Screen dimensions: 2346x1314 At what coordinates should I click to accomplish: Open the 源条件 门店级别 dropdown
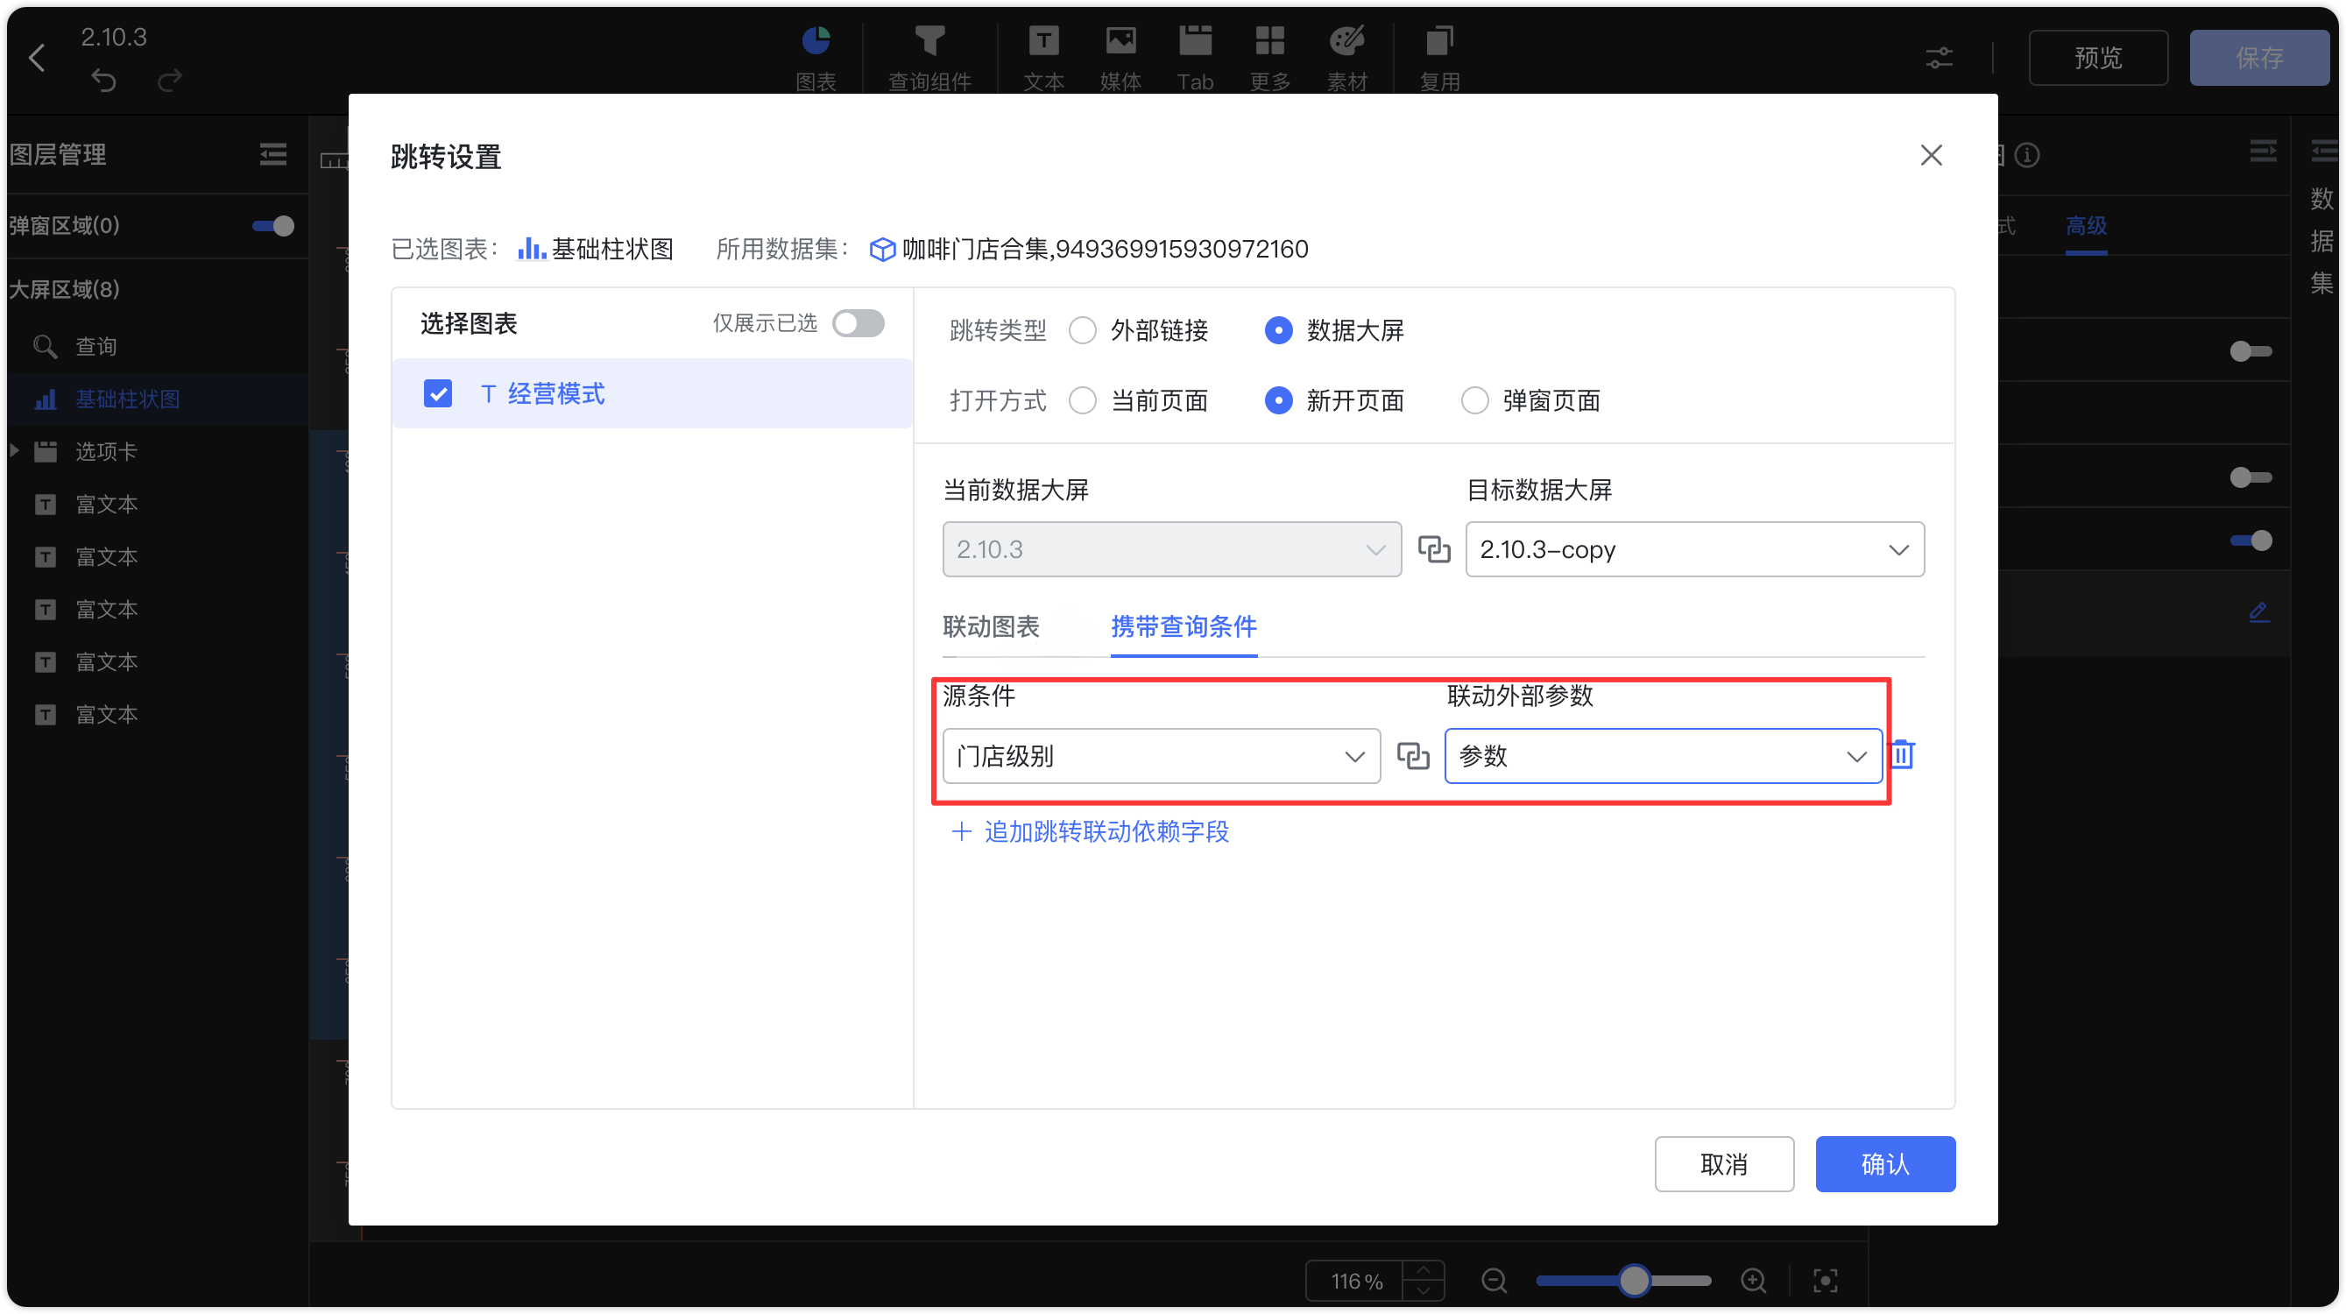tap(1161, 756)
